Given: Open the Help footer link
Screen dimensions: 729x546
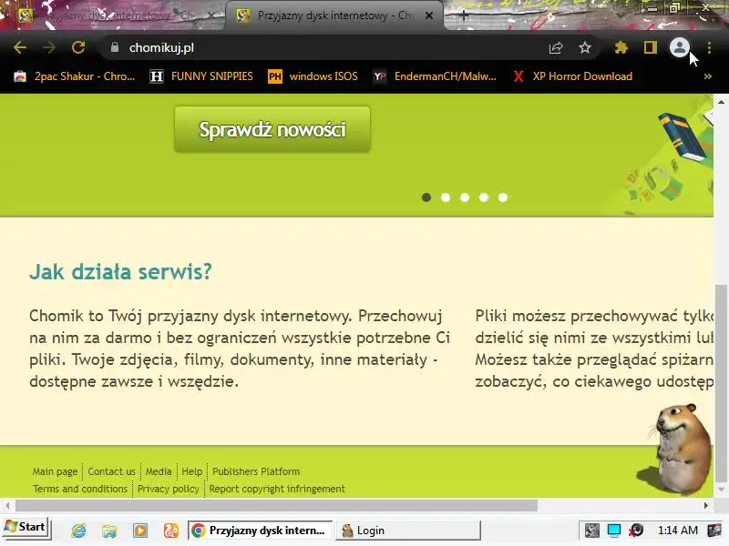Looking at the screenshot, I should click(x=192, y=471).
